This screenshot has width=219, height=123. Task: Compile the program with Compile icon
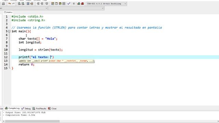[53, 4]
